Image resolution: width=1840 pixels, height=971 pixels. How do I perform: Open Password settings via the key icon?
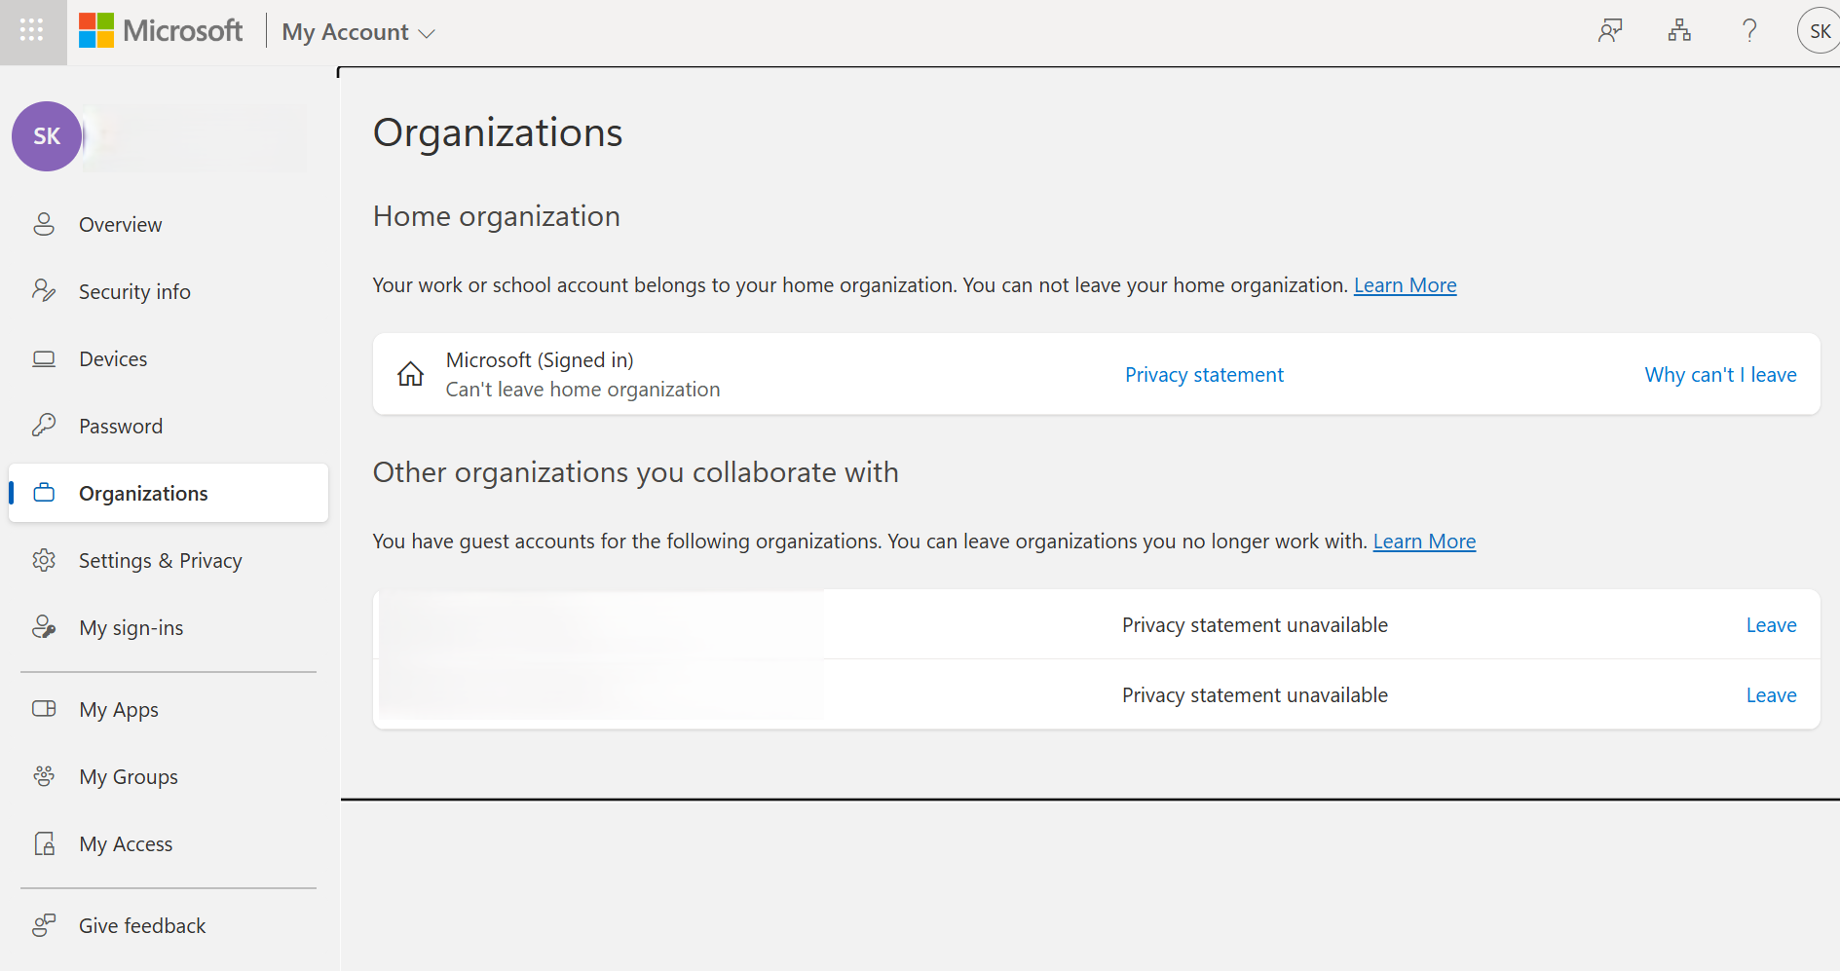[44, 425]
